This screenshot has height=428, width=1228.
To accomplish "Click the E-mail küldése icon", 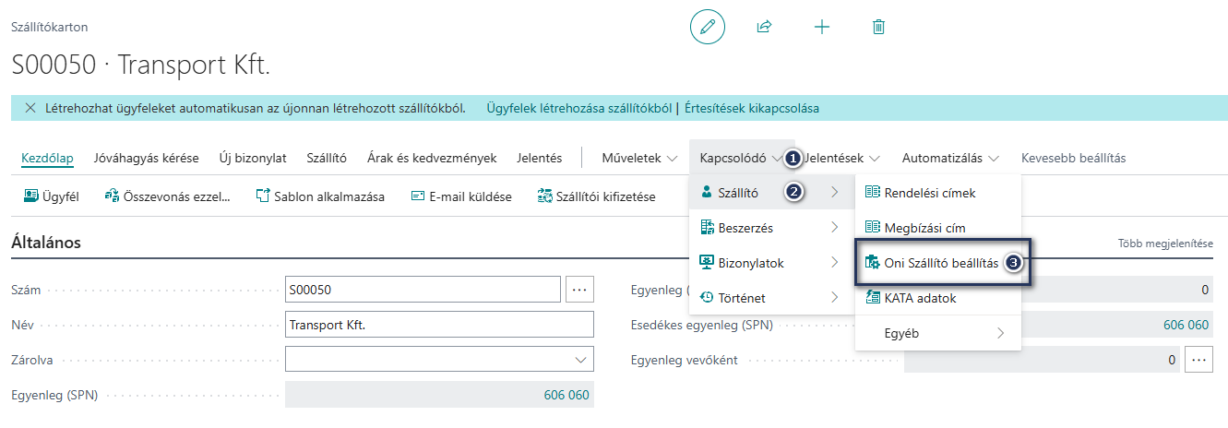I will point(418,196).
